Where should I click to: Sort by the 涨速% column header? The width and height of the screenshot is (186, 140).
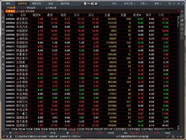pos(137,15)
